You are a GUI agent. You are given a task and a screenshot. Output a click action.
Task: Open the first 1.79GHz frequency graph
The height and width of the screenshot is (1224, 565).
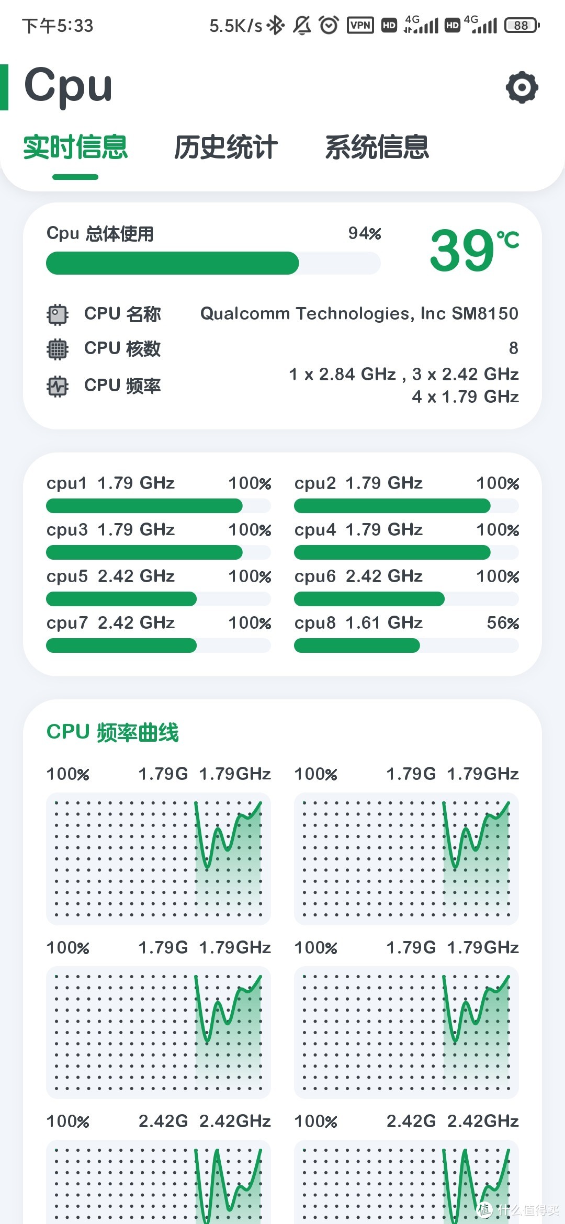(x=158, y=858)
